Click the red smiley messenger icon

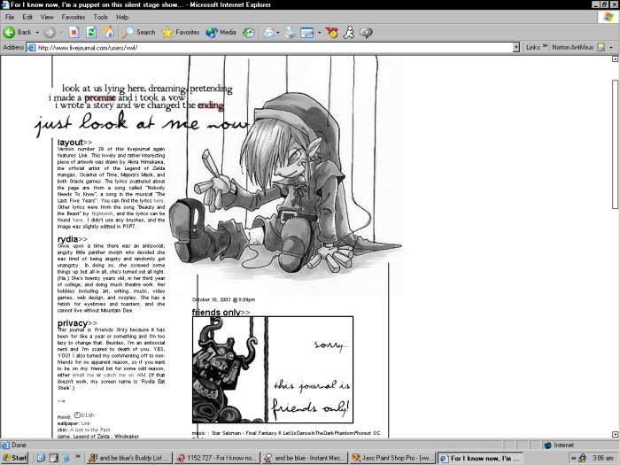point(332,33)
